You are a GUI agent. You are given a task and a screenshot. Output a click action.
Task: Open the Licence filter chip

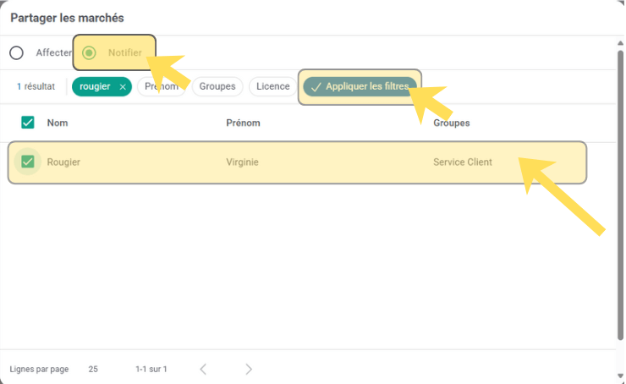click(x=272, y=86)
